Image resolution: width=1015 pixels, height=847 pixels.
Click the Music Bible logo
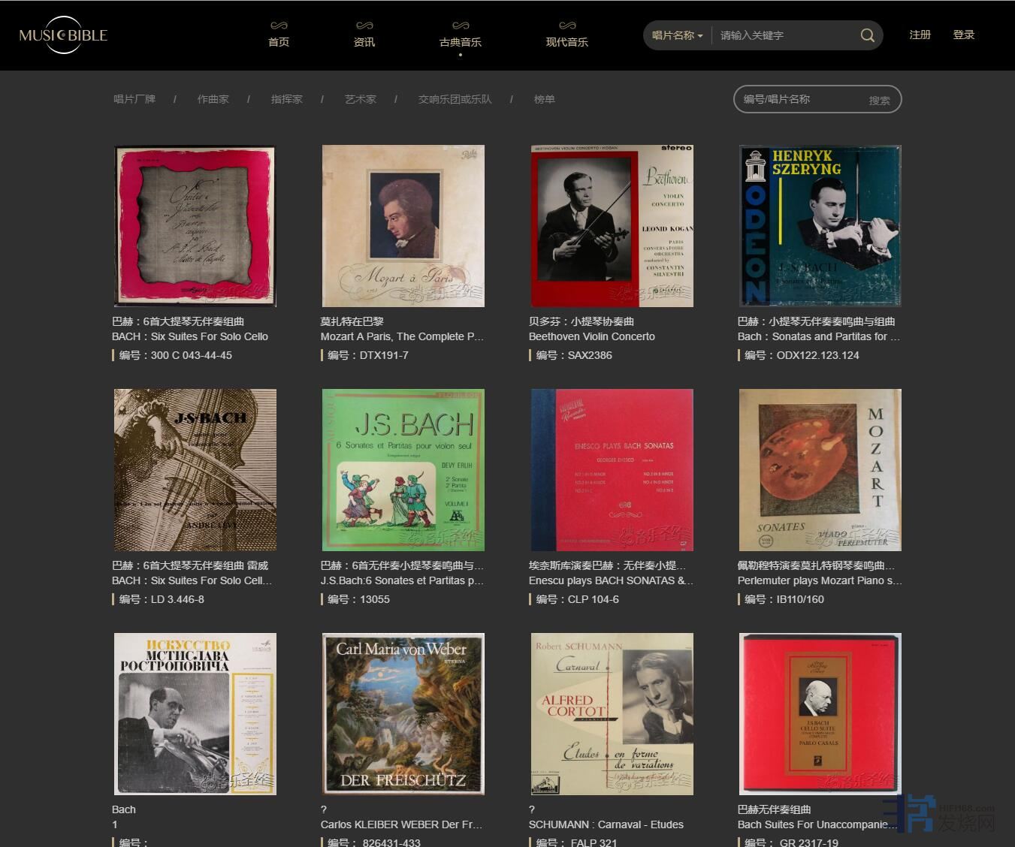coord(63,35)
